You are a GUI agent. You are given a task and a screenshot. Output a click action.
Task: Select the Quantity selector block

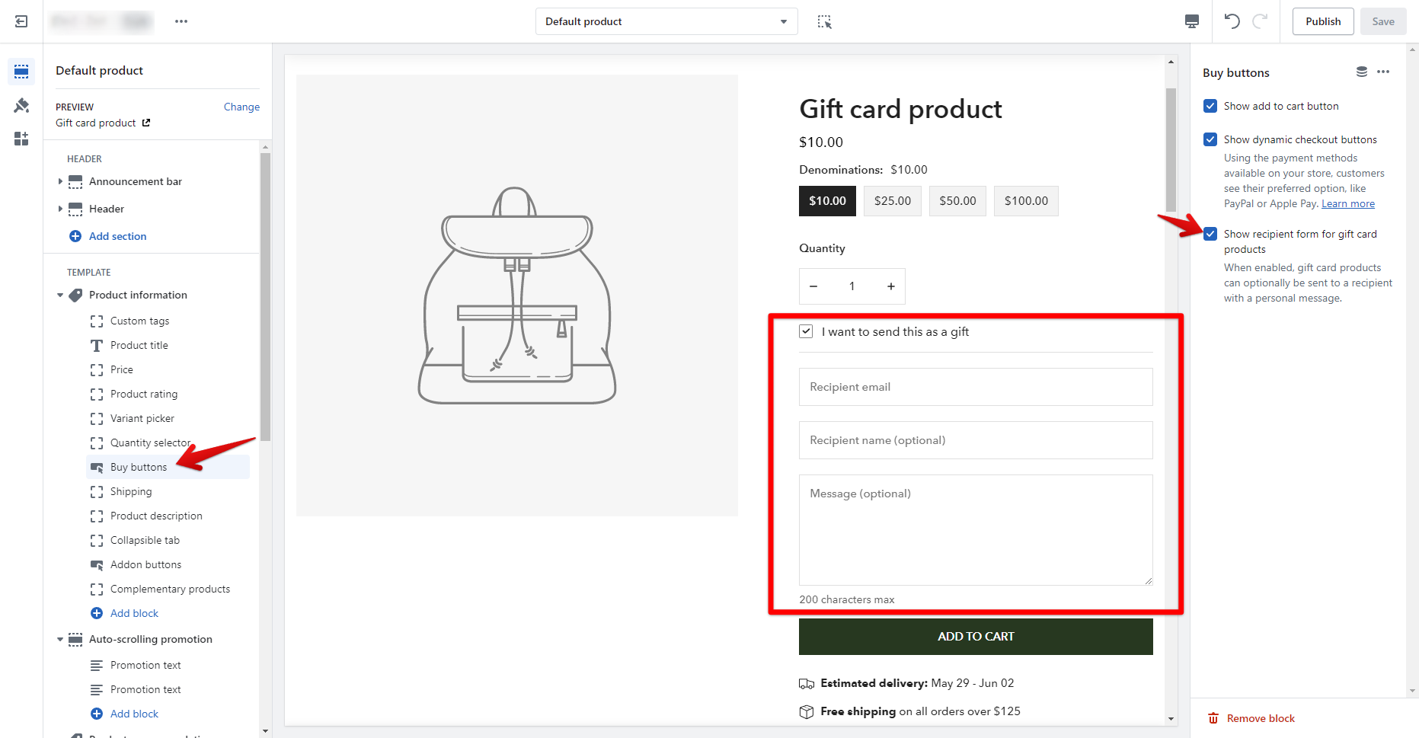(168, 442)
